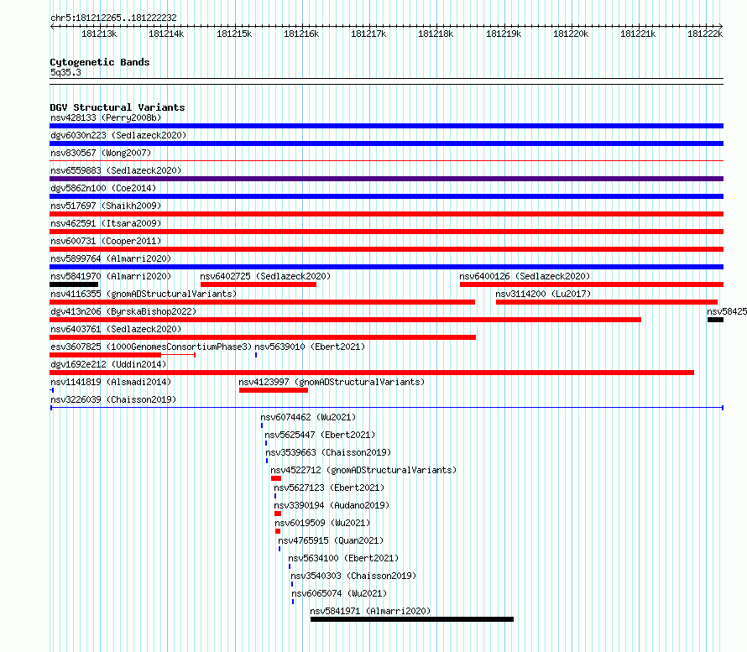The width and height of the screenshot is (747, 652).
Task: Select the nsv3114200 (Lu2017) label
Action: 543,294
